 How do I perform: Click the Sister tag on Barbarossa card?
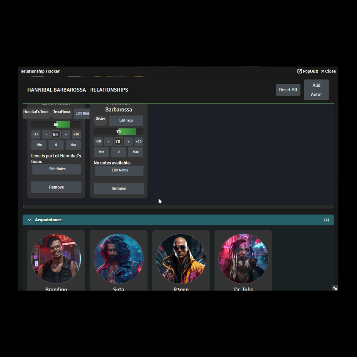click(100, 120)
